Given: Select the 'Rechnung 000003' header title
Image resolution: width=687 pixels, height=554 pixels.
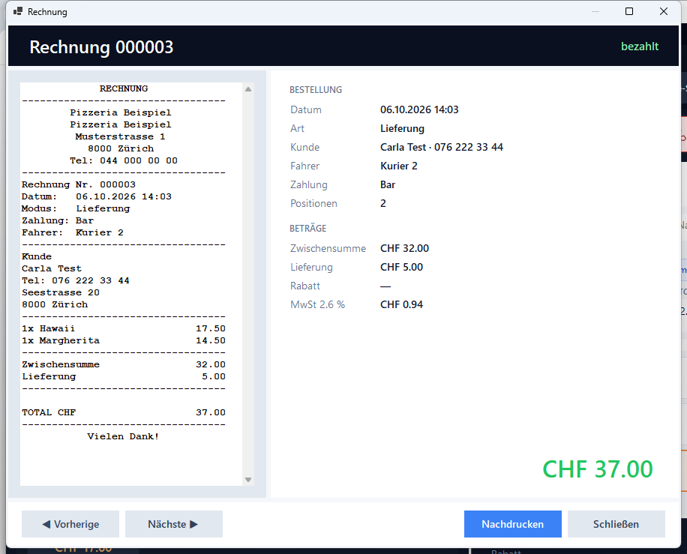Looking at the screenshot, I should pyautogui.click(x=102, y=47).
